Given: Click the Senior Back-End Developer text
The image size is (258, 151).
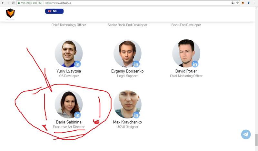Looking at the screenshot, I should point(127,25).
